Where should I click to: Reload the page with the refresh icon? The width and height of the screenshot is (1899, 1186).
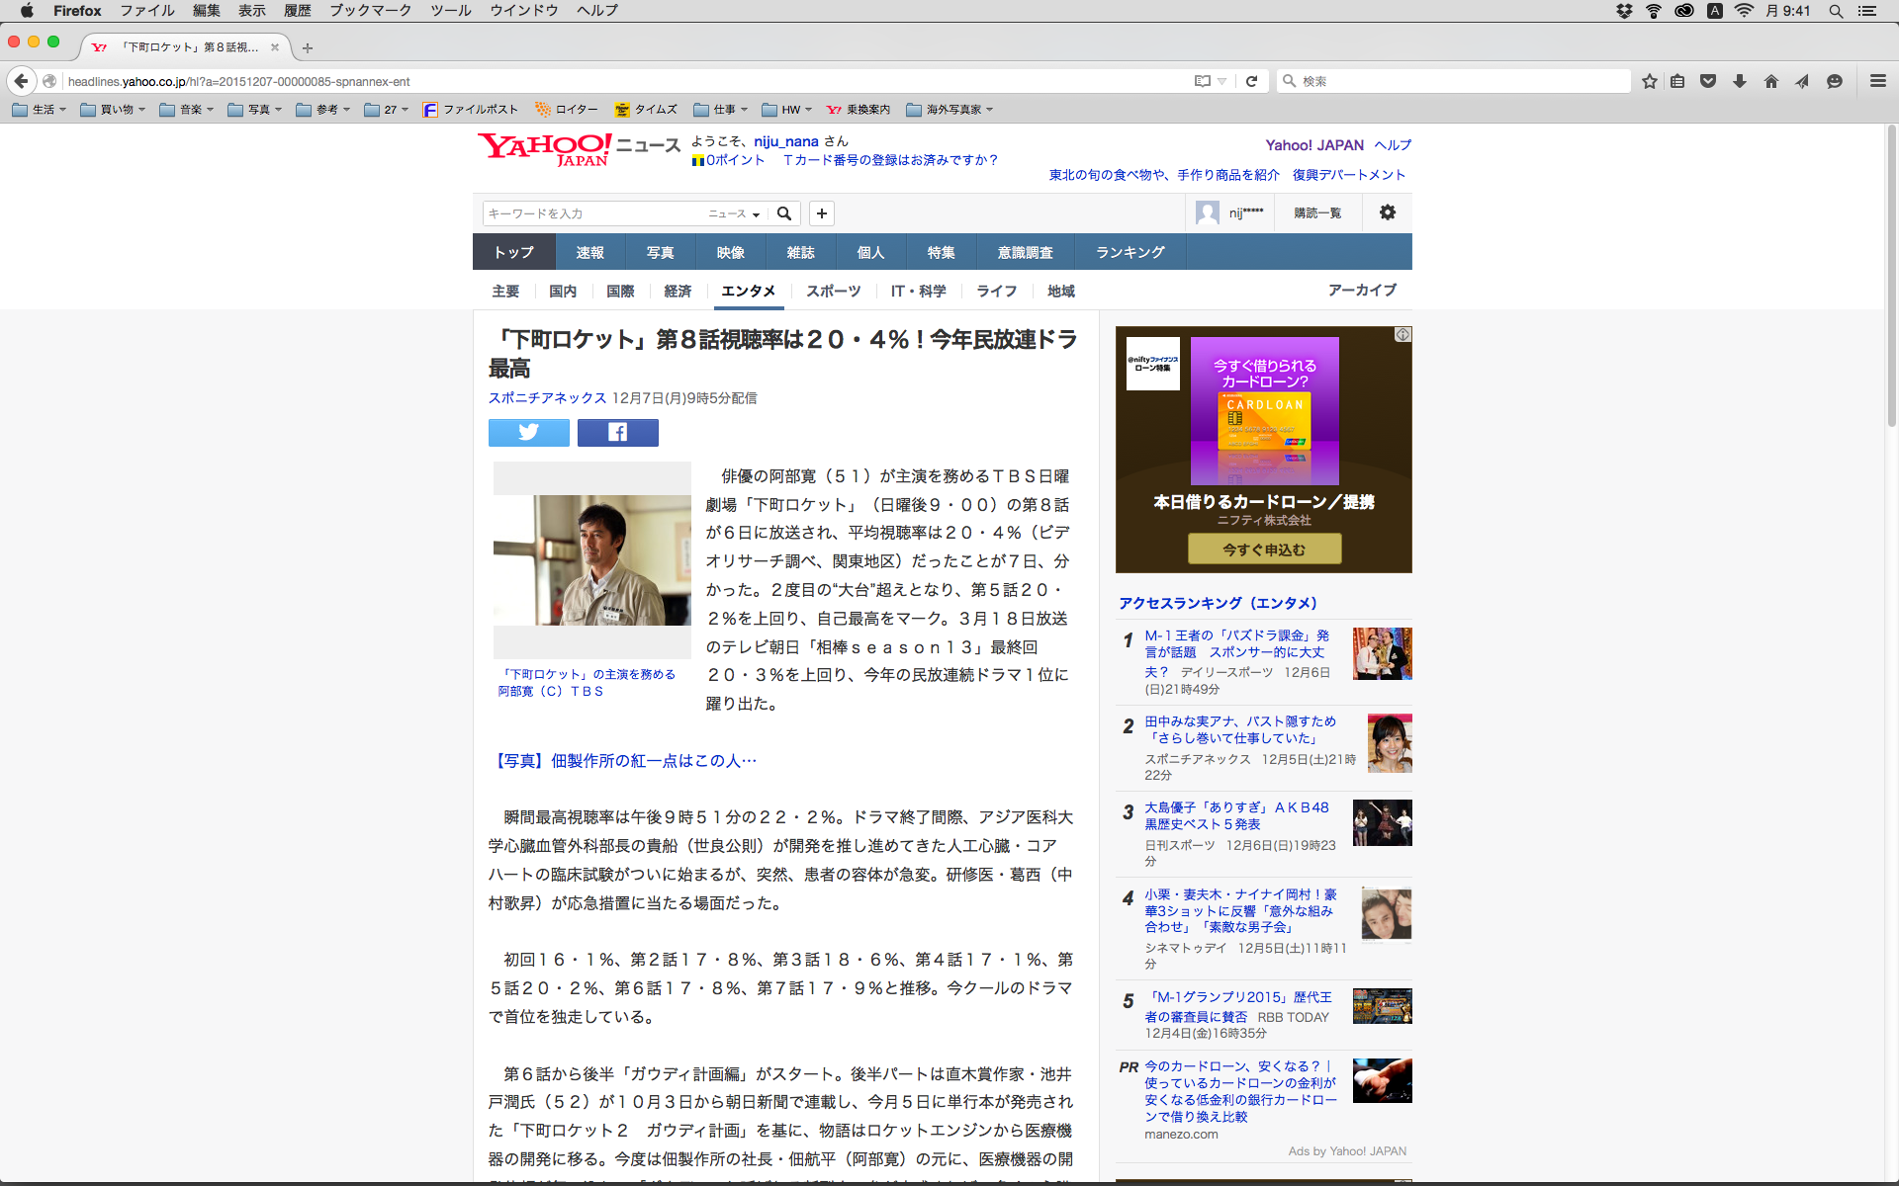(1251, 81)
